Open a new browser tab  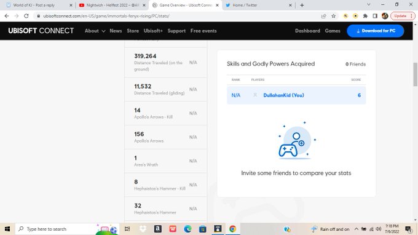point(302,5)
